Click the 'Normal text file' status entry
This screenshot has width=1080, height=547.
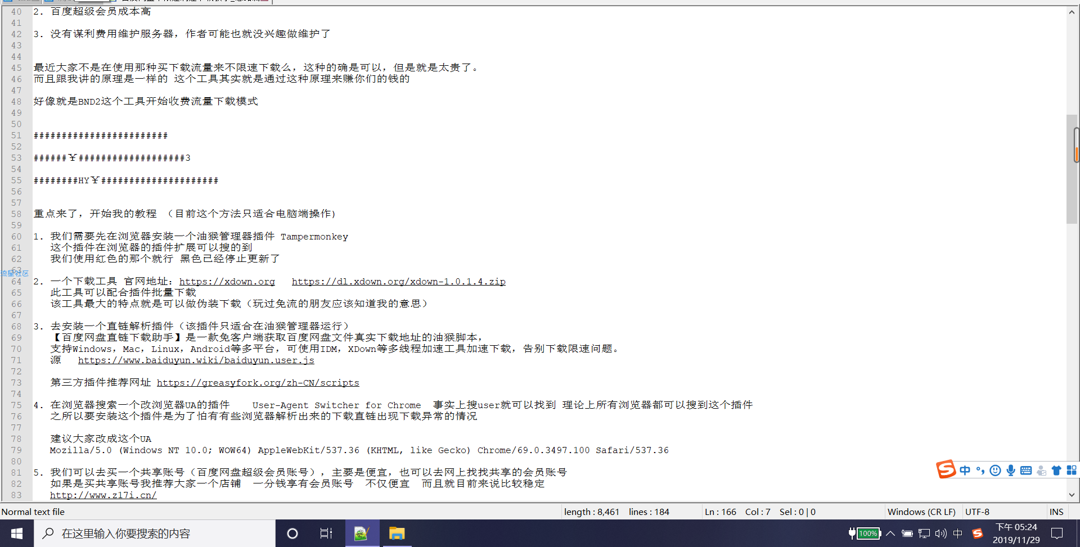click(33, 512)
